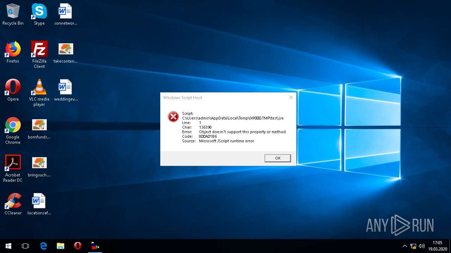Select the FileZilla Client shortcut
This screenshot has height=253, width=451.
click(39, 55)
